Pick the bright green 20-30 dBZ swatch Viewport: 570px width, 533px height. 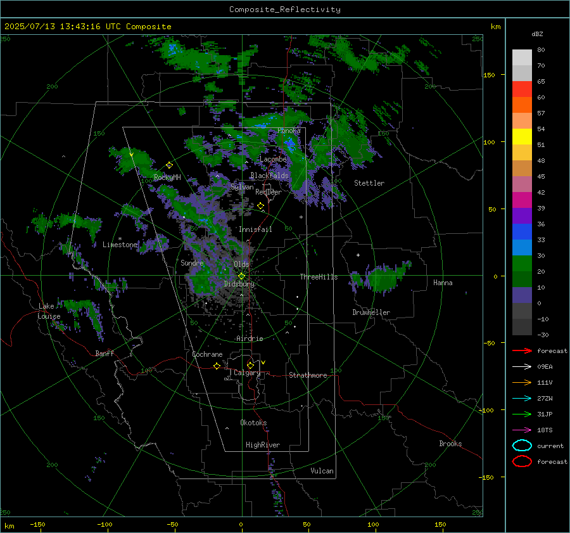coord(522,264)
